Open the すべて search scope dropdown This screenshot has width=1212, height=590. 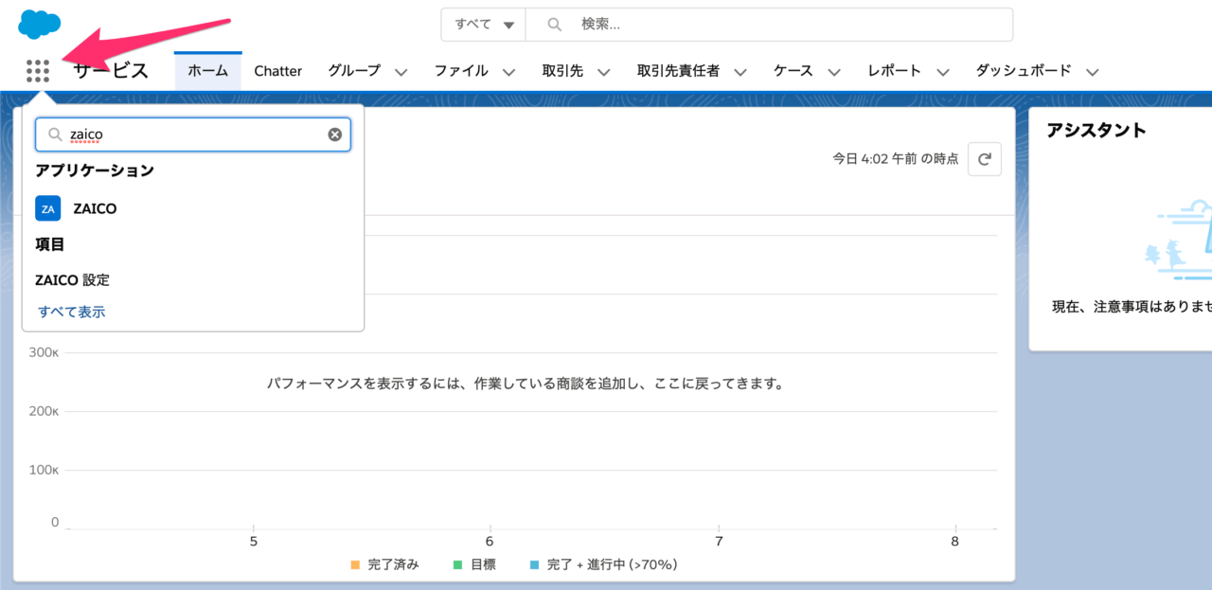point(484,25)
